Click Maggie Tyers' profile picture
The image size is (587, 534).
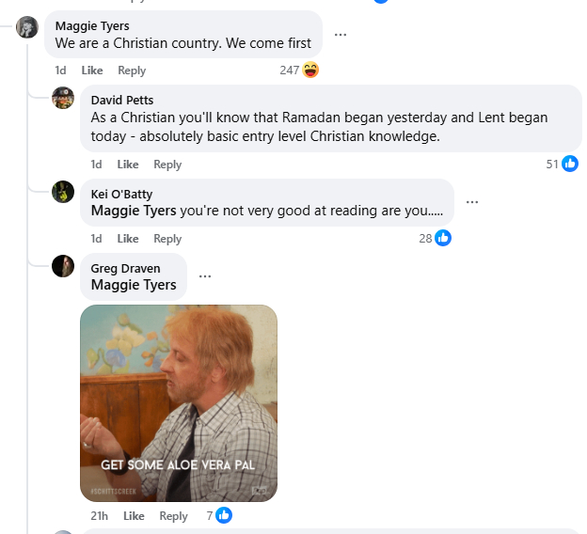click(x=27, y=27)
